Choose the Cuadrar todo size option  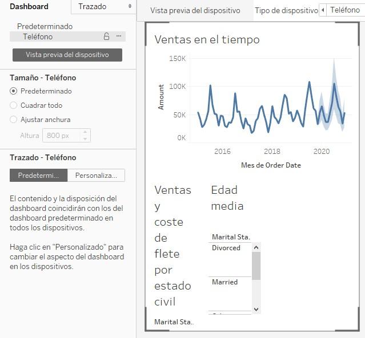(14, 105)
